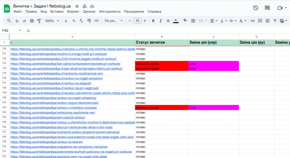Open the font family dropdown
The image size is (290, 158).
113,21
